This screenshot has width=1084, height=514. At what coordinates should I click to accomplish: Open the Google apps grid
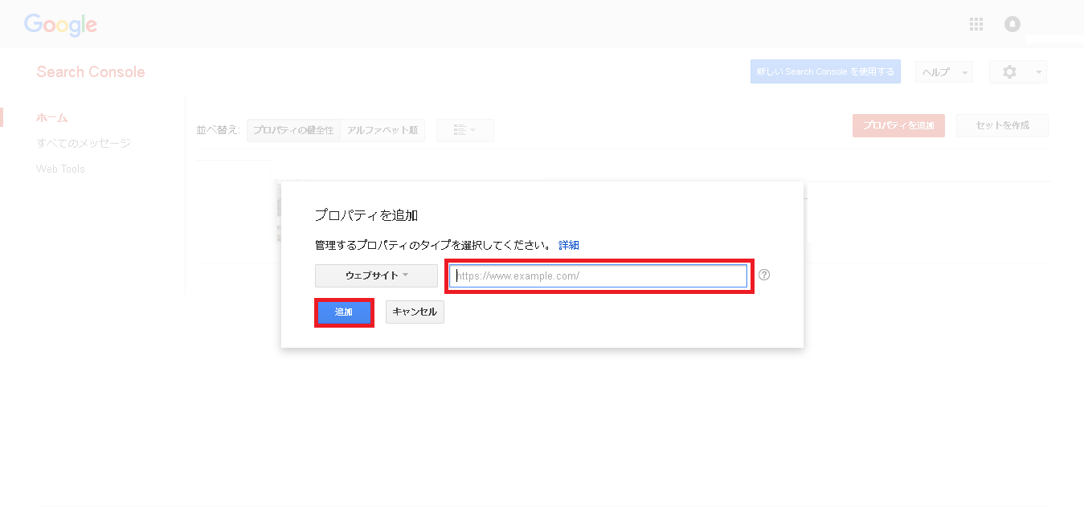click(976, 24)
